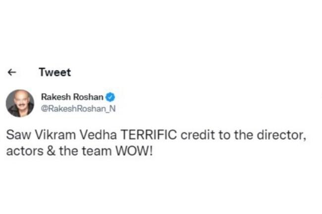Screen dimensions: 322x214
Task: Click the word "to" in the tweet
Action: (x=211, y=134)
